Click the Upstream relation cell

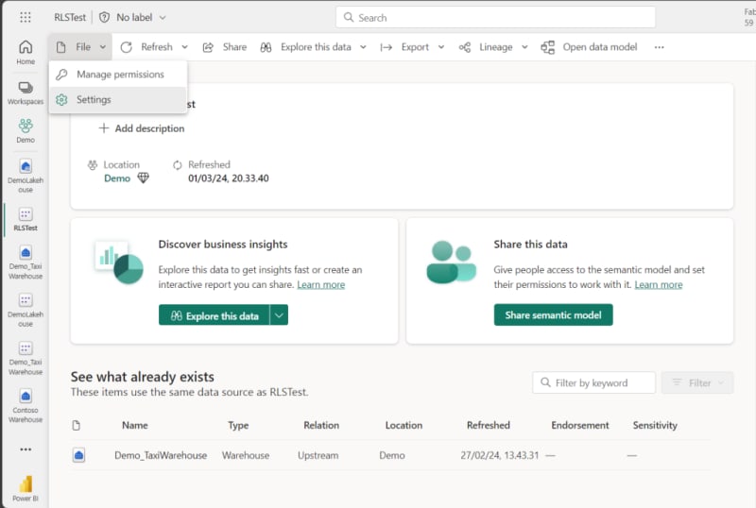click(318, 455)
